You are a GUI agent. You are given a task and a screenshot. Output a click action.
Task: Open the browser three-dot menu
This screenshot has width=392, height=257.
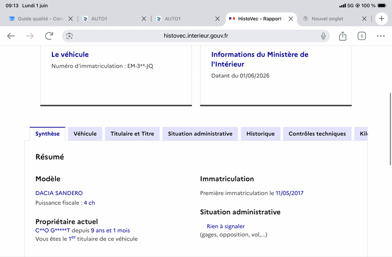381,36
